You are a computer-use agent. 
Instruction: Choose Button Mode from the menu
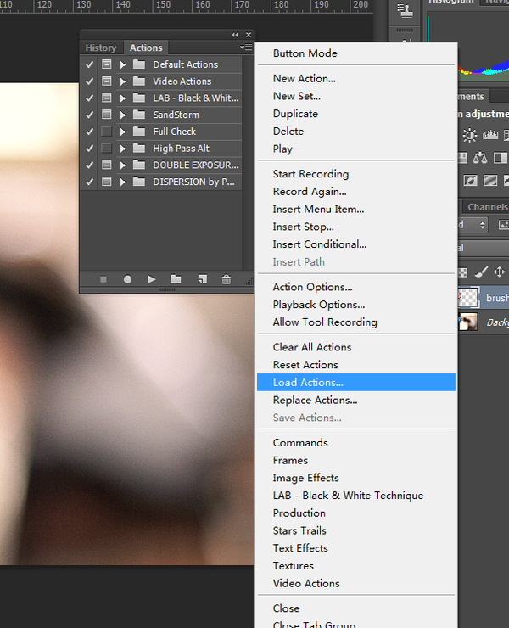point(356,53)
